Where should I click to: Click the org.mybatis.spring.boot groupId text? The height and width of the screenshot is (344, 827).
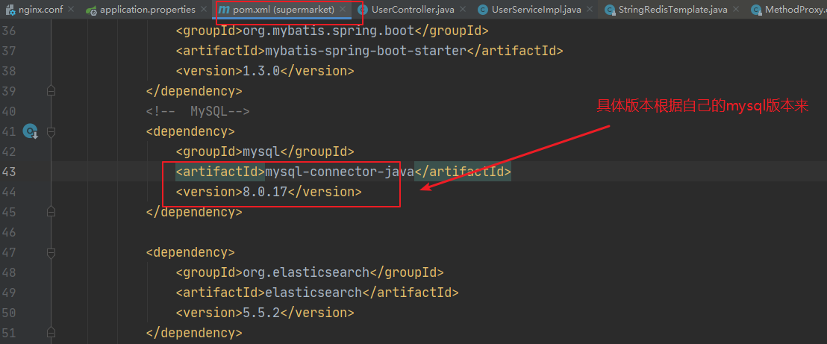(x=328, y=31)
